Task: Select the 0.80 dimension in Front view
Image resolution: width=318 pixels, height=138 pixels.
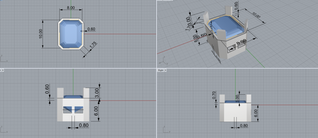Action: point(84,125)
